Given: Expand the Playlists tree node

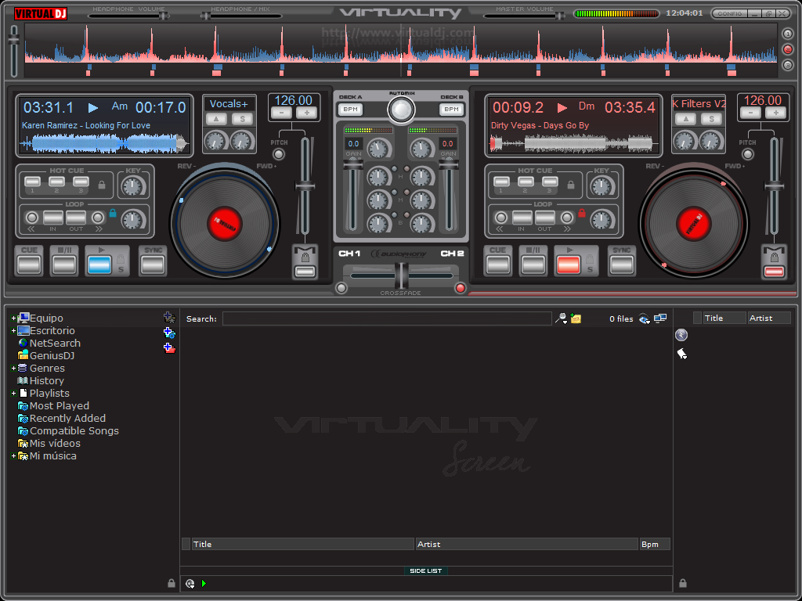Looking at the screenshot, I should tap(13, 393).
